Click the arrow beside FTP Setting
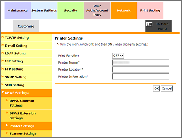This screenshot has height=138, width=182. 2,68
